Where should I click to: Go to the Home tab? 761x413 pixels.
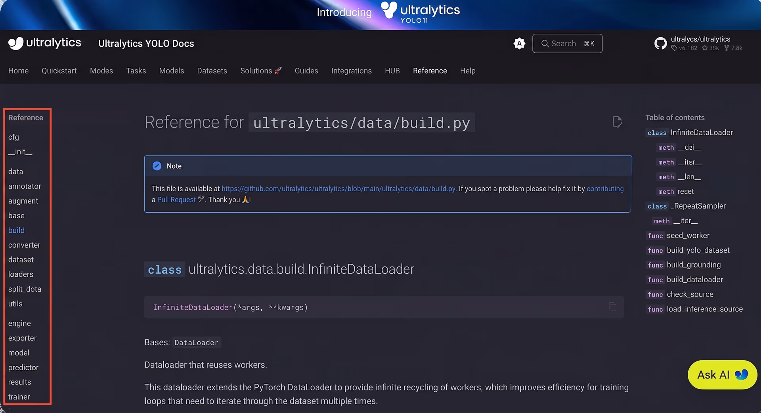(x=19, y=70)
